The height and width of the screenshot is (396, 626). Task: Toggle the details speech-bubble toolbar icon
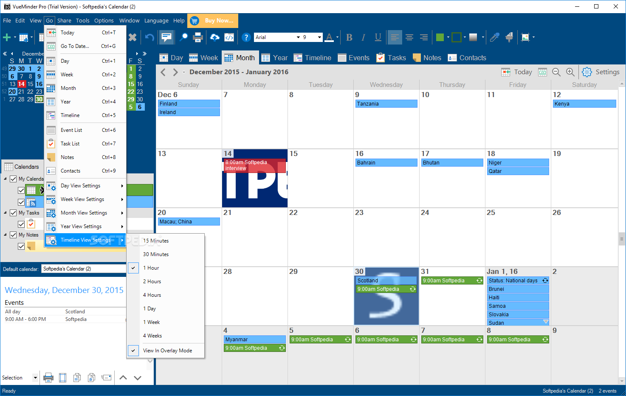pyautogui.click(x=166, y=37)
